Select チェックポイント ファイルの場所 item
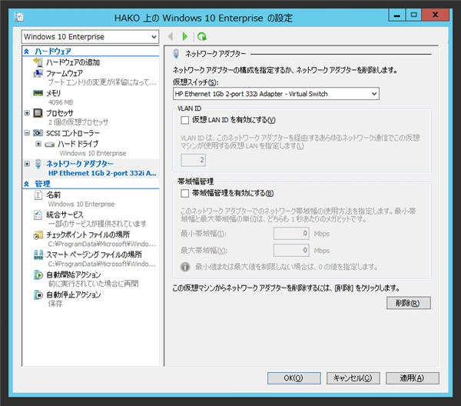 tap(88, 235)
